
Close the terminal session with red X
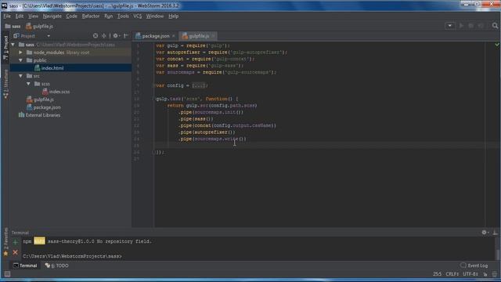15,252
